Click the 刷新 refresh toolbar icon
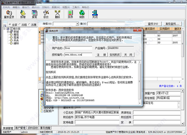 82,14
